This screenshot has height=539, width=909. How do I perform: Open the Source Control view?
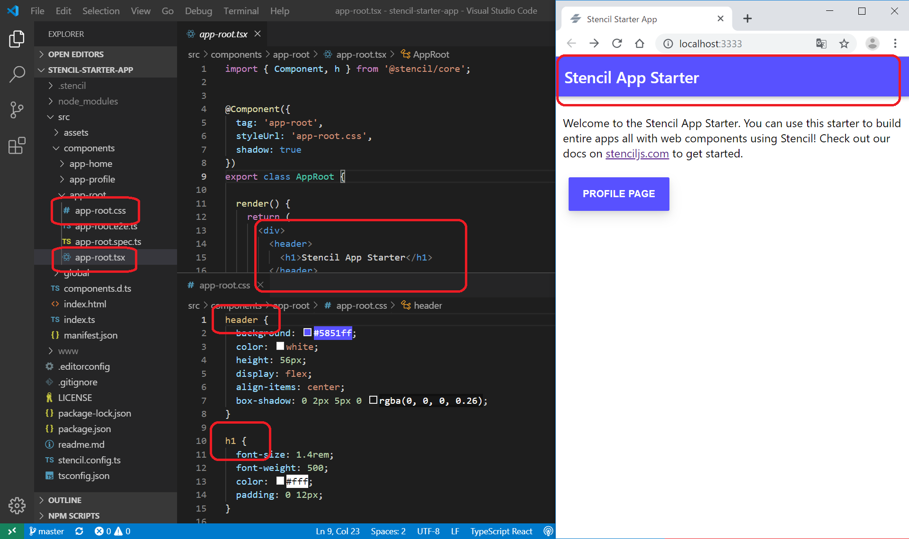[x=17, y=110]
